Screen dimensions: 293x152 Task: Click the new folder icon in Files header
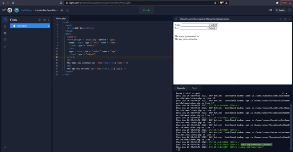coord(44,20)
